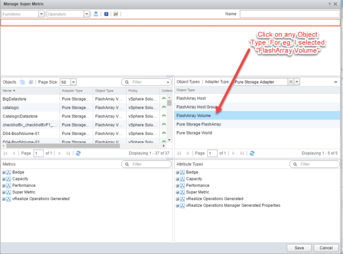Click the Cancel button
This screenshot has height=254, width=343.
[x=326, y=248]
